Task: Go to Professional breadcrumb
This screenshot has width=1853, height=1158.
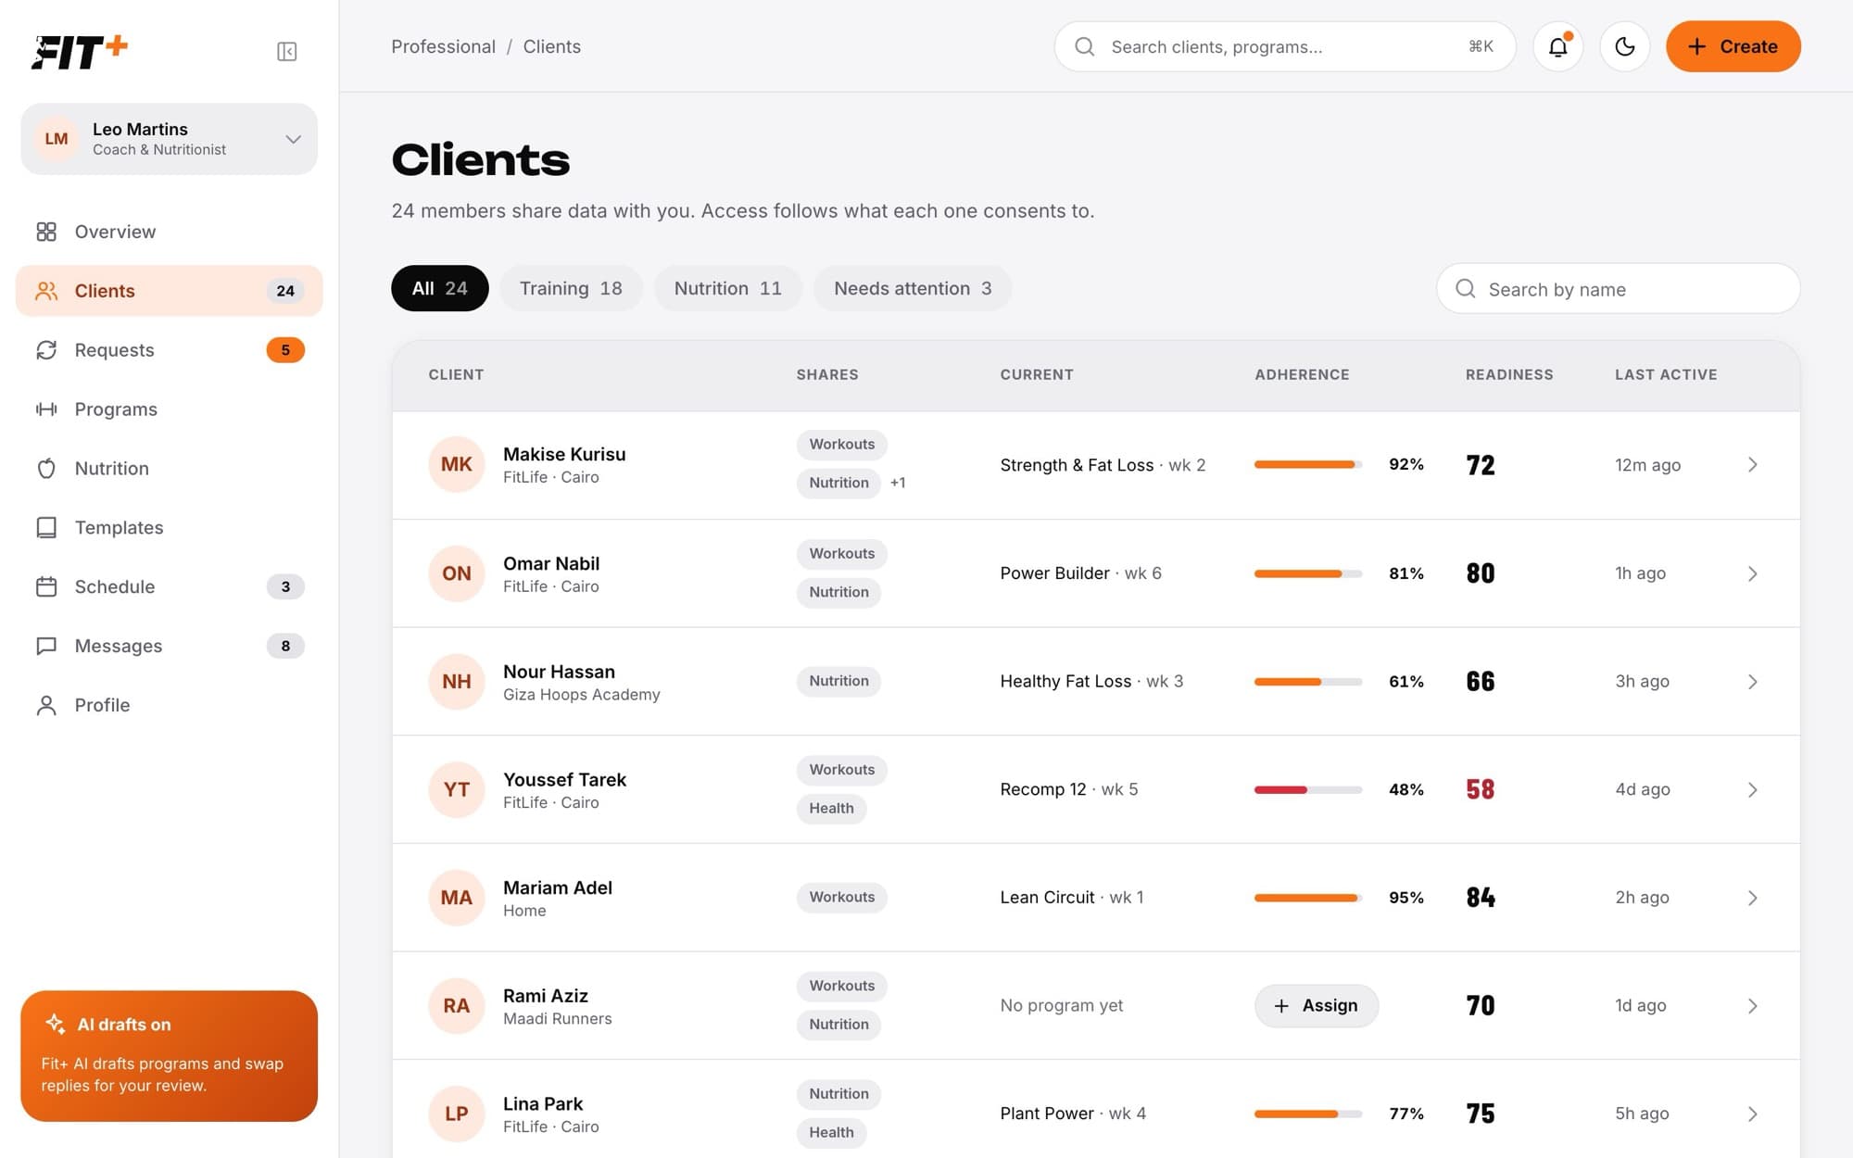Action: click(x=443, y=46)
